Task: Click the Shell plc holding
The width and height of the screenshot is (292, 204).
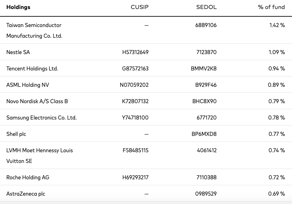Action: (16, 134)
